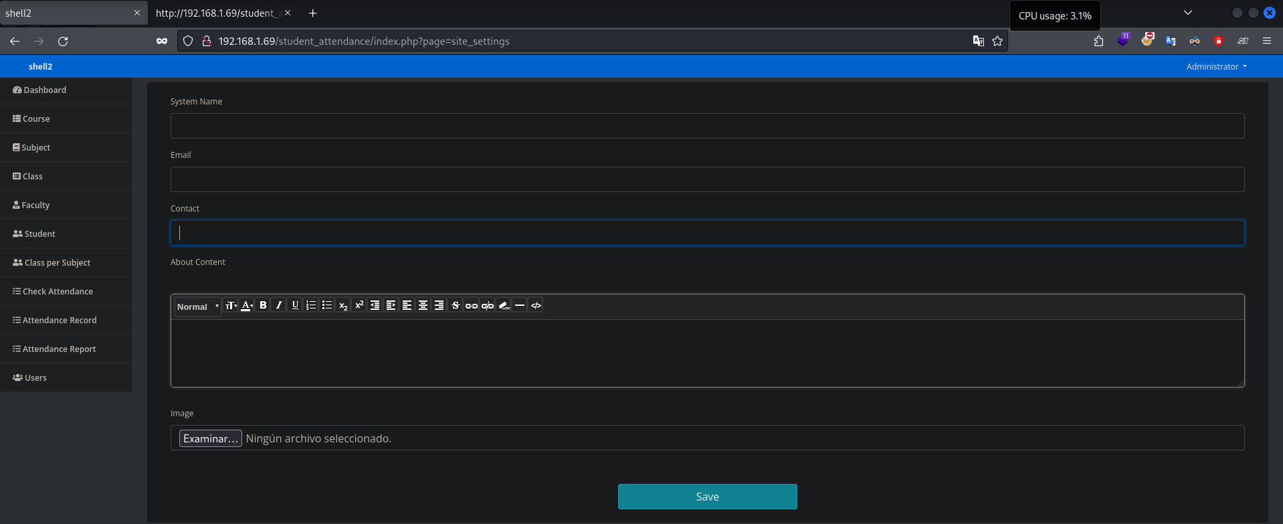The height and width of the screenshot is (524, 1283).
Task: Remove formatting with the eraser icon
Action: [x=504, y=305]
